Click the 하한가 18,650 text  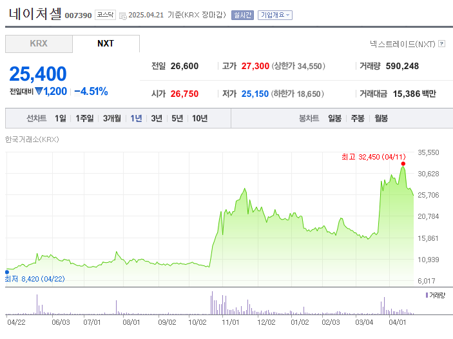click(297, 94)
